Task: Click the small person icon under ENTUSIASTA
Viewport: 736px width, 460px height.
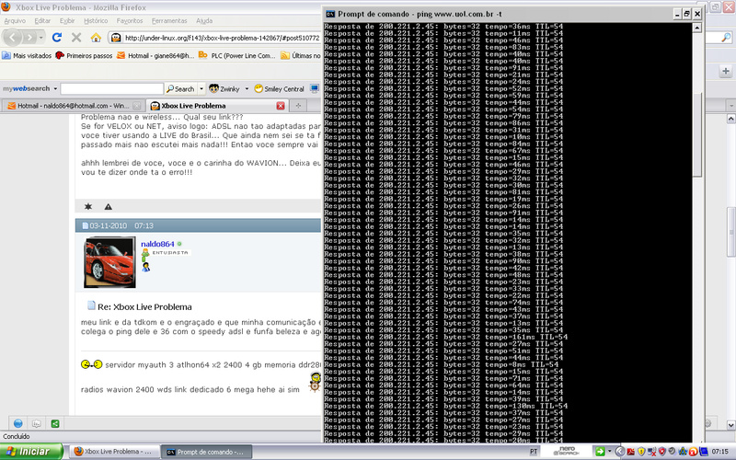Action: click(146, 267)
